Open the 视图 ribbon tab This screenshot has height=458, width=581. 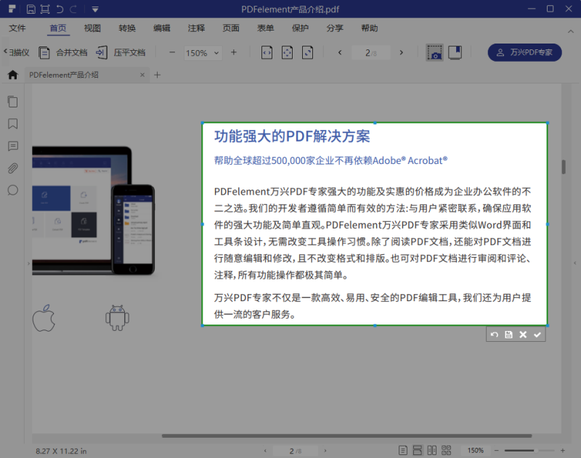click(92, 28)
